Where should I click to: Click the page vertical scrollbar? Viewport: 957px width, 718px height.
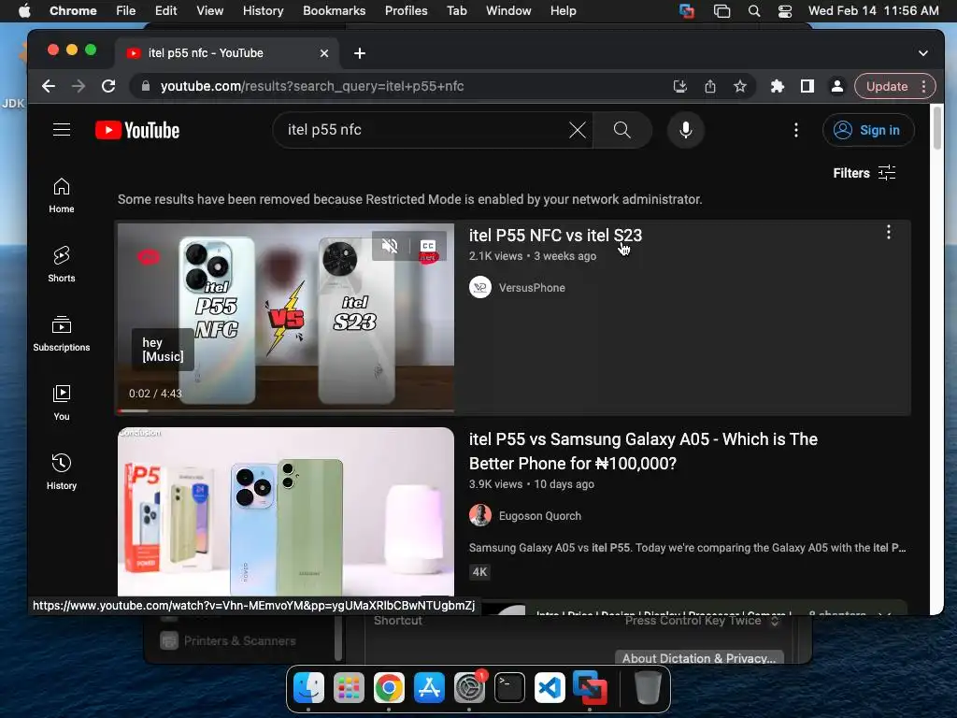click(936, 127)
